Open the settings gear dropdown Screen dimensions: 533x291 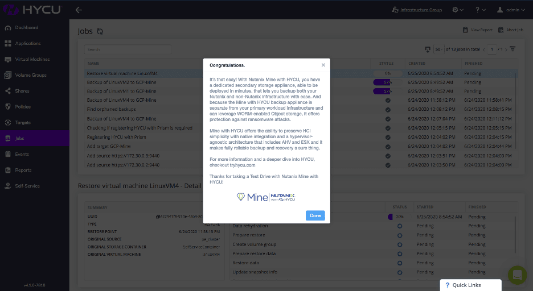pyautogui.click(x=458, y=10)
